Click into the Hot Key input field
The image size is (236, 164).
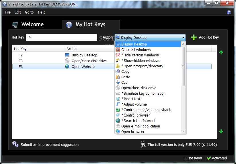click(x=61, y=37)
